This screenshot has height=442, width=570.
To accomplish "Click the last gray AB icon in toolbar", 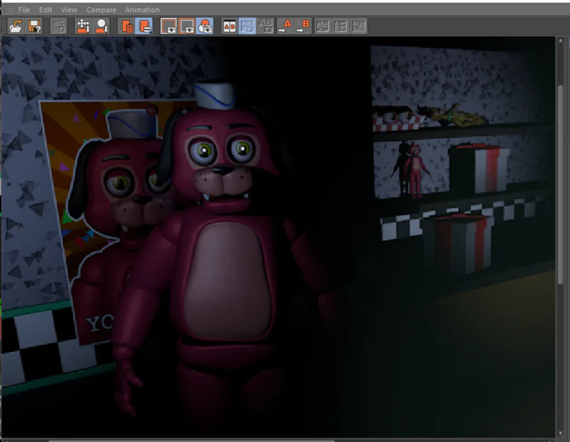I will [359, 26].
